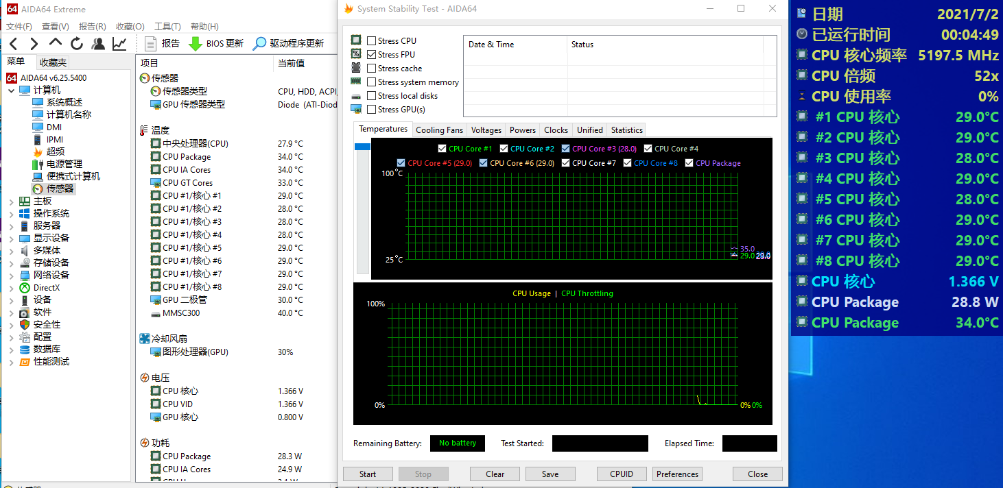The height and width of the screenshot is (488, 1003).
Task: Click the Preferences button
Action: 677,474
